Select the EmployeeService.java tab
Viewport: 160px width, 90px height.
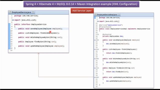21,12
